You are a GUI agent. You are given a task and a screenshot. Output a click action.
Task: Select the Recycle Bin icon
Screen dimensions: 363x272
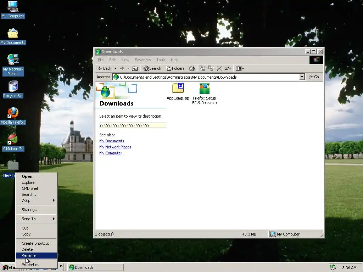(13, 89)
